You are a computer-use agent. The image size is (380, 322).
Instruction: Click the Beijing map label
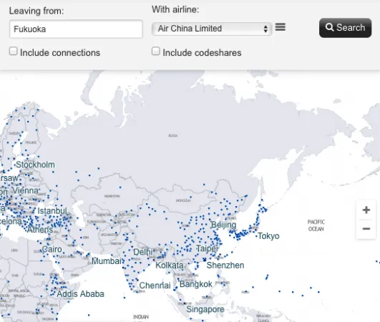[x=224, y=225]
